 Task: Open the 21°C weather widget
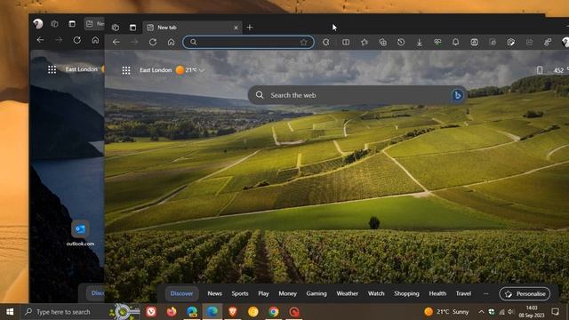tap(186, 70)
